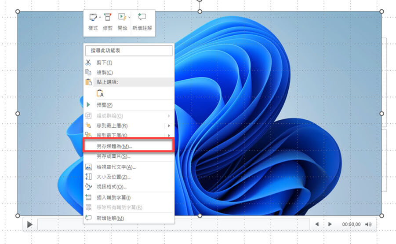Choose 剪下(T) from the context menu
The width and height of the screenshot is (396, 244).
(129, 63)
